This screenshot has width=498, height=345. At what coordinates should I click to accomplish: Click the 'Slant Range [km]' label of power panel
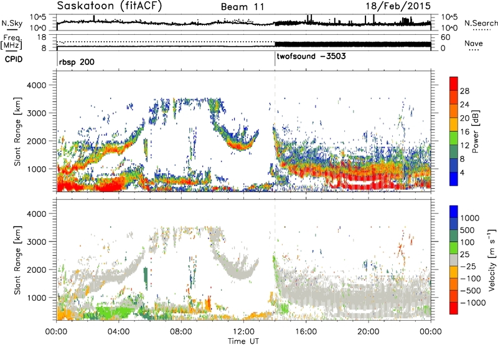(x=17, y=131)
